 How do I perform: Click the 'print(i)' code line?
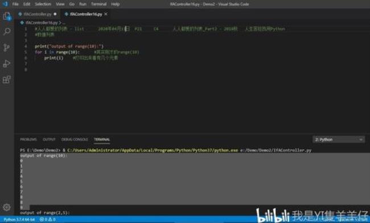tap(54, 58)
